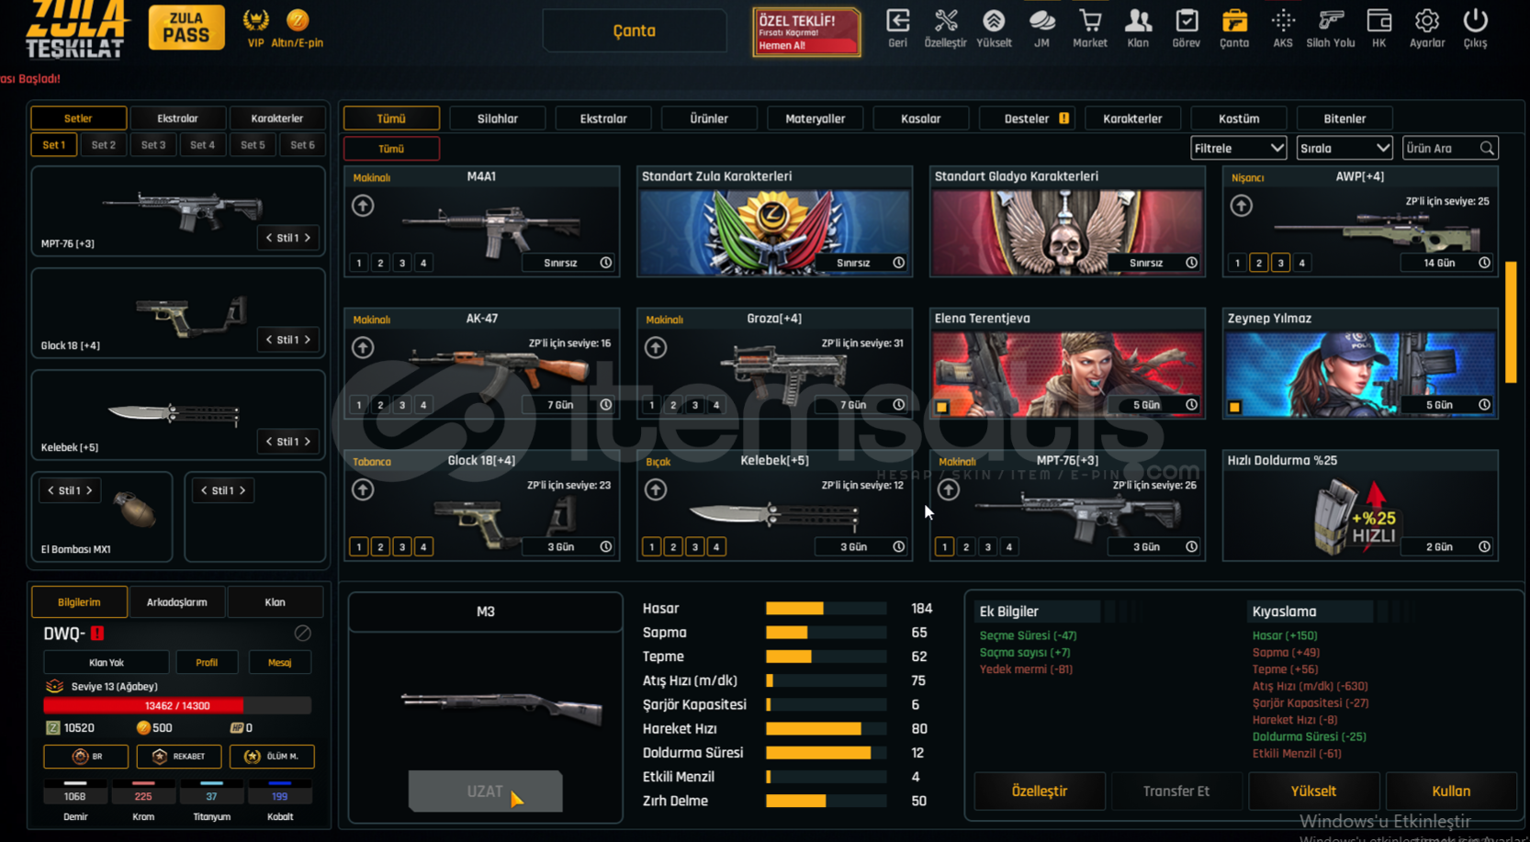Click upgrade arrow on MPT-76[+3] card
The image size is (1530, 842).
coord(949,490)
